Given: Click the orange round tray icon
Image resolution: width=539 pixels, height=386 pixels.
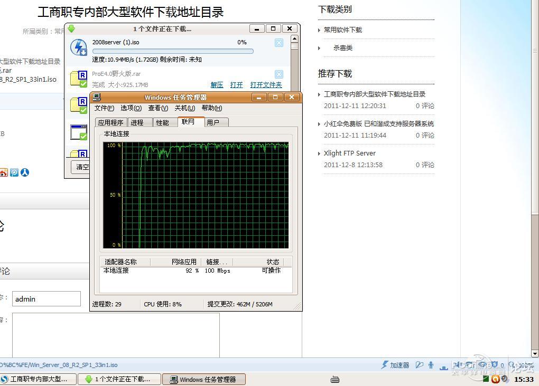Looking at the screenshot, I should (x=495, y=379).
